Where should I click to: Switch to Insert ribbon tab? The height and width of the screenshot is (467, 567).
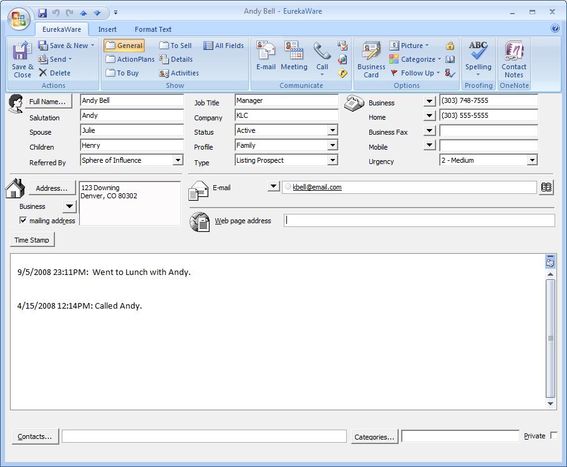click(x=107, y=29)
